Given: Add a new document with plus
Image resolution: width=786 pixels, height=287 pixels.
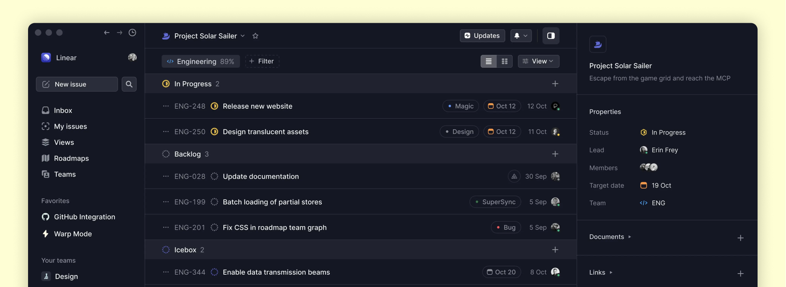Looking at the screenshot, I should pos(740,238).
